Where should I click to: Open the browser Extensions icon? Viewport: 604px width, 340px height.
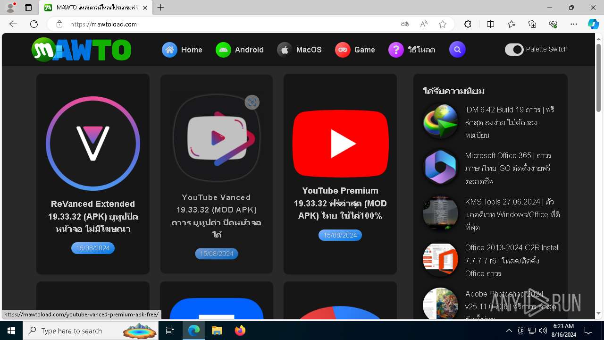[468, 24]
